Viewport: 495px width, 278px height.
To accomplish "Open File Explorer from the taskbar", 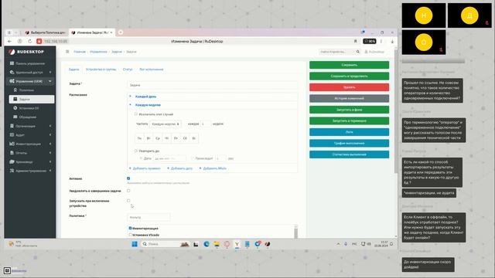I will click(x=217, y=244).
